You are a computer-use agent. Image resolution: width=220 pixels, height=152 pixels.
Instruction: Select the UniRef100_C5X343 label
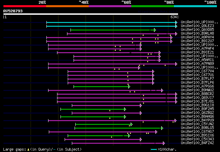coord(197,139)
